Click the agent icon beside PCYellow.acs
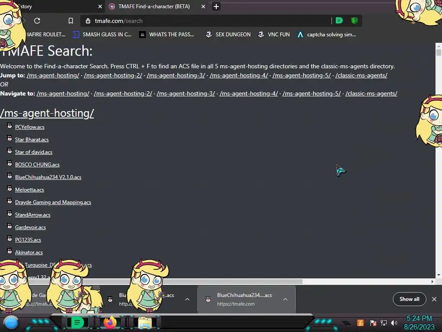The image size is (442, 332). (x=9, y=126)
